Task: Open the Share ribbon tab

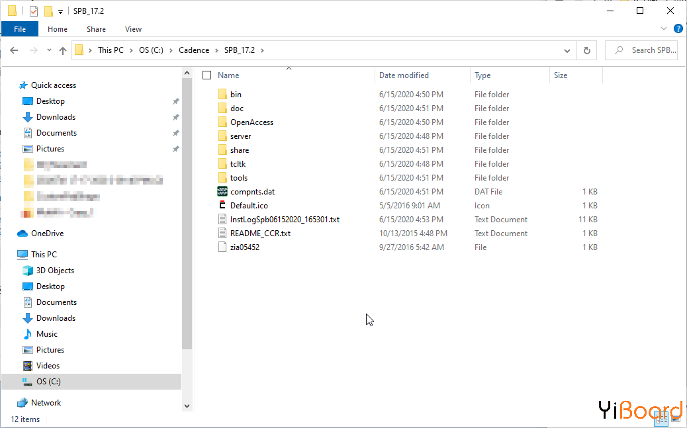Action: pyautogui.click(x=96, y=29)
